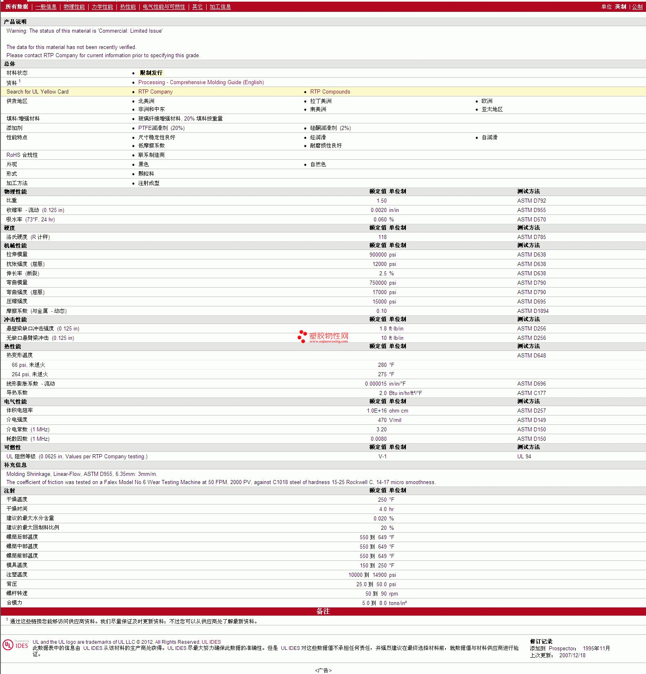
Task: Click the 比重 value 1.50
Action: [x=381, y=201]
